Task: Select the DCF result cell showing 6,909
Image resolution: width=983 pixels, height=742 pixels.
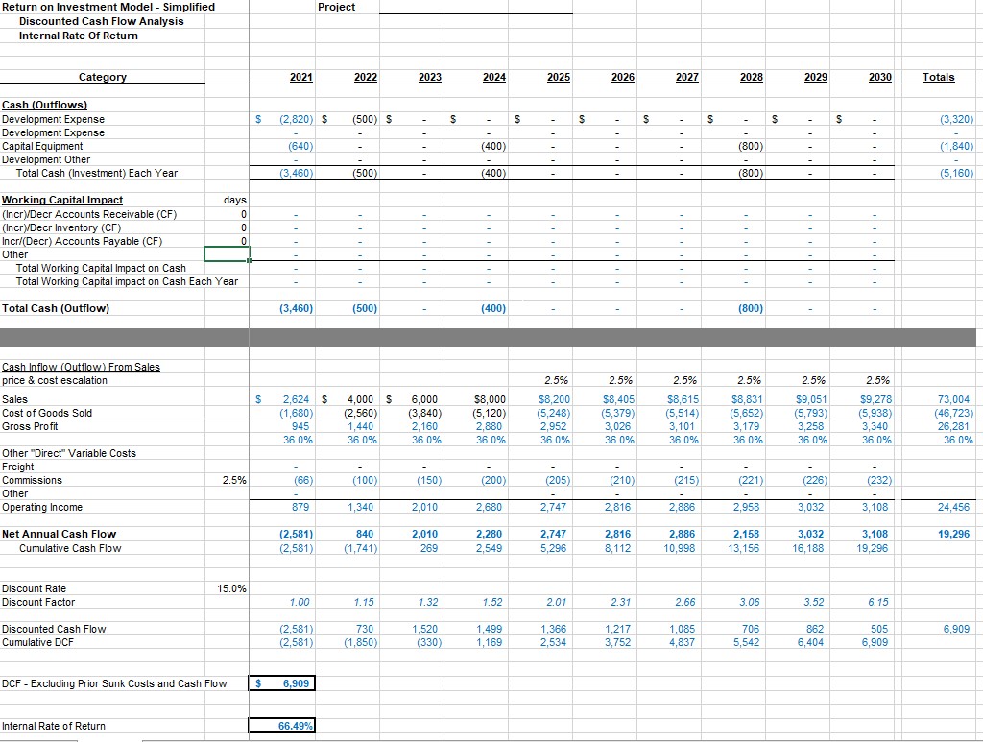Action: (x=282, y=683)
